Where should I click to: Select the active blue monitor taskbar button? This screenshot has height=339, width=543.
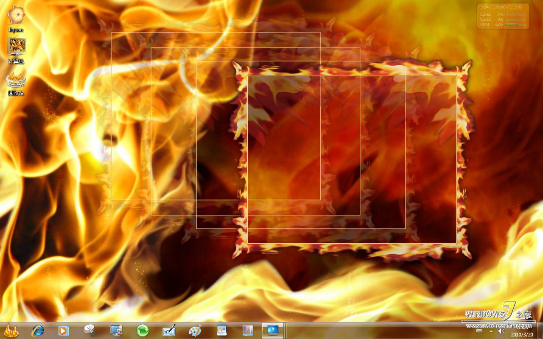coord(273,331)
